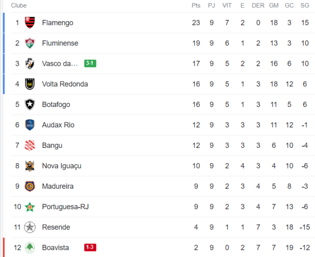Click the Portuguesa-RJ crest icon
Screen dimensions: 315x257
tap(30, 207)
